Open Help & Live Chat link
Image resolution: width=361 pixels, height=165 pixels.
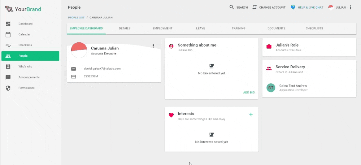coord(310,8)
